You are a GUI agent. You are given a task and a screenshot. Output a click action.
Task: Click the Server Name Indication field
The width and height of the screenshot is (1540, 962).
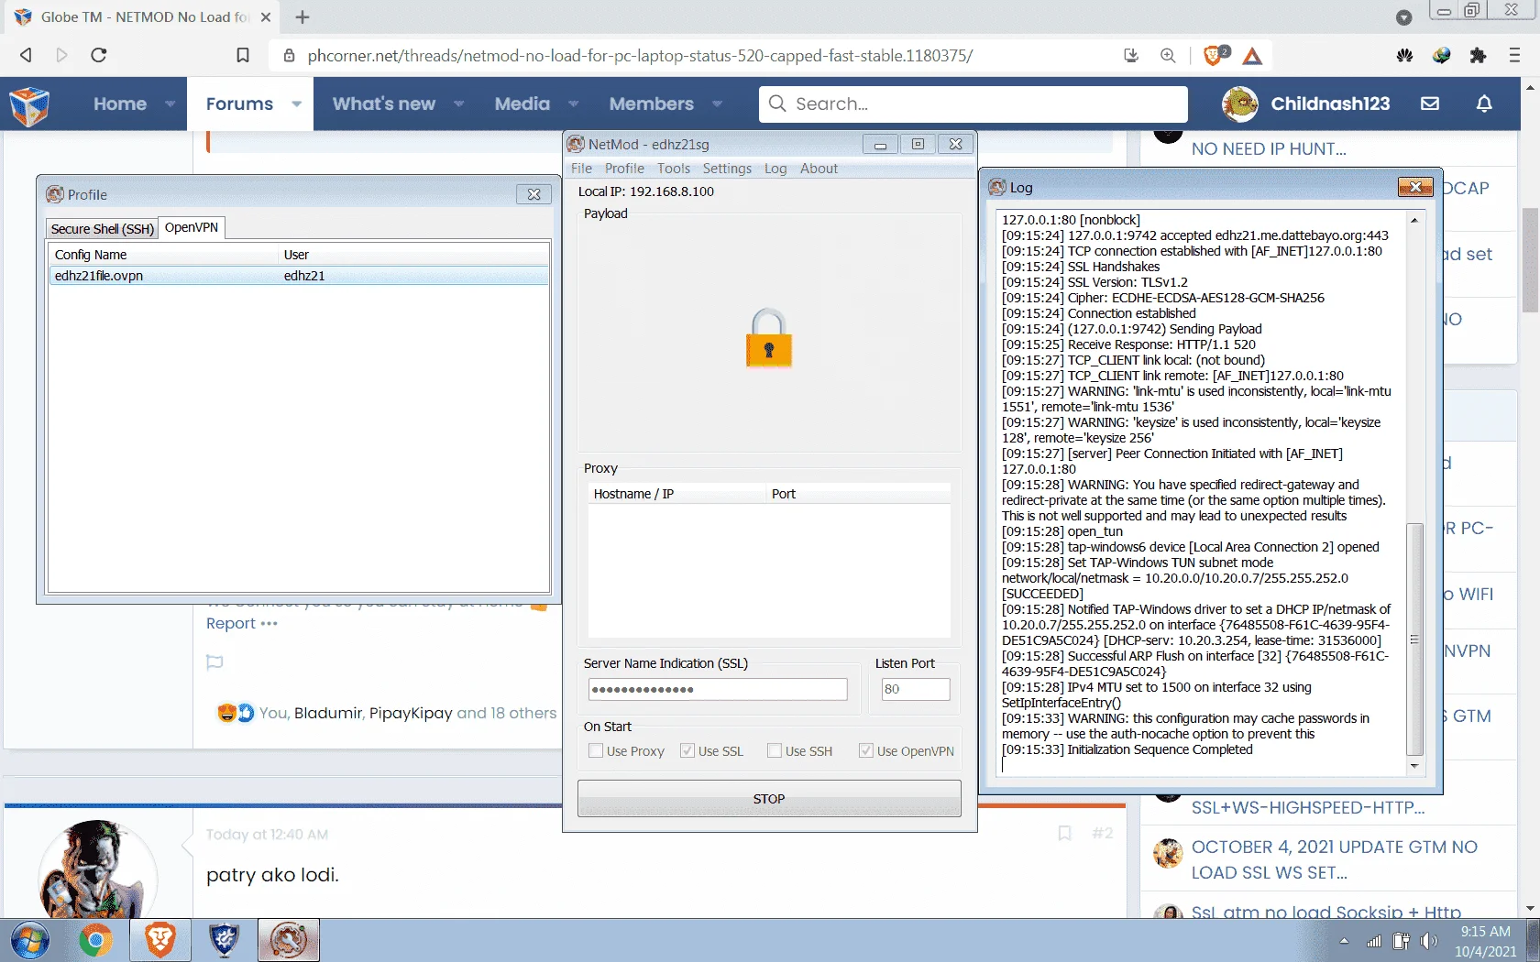click(718, 689)
